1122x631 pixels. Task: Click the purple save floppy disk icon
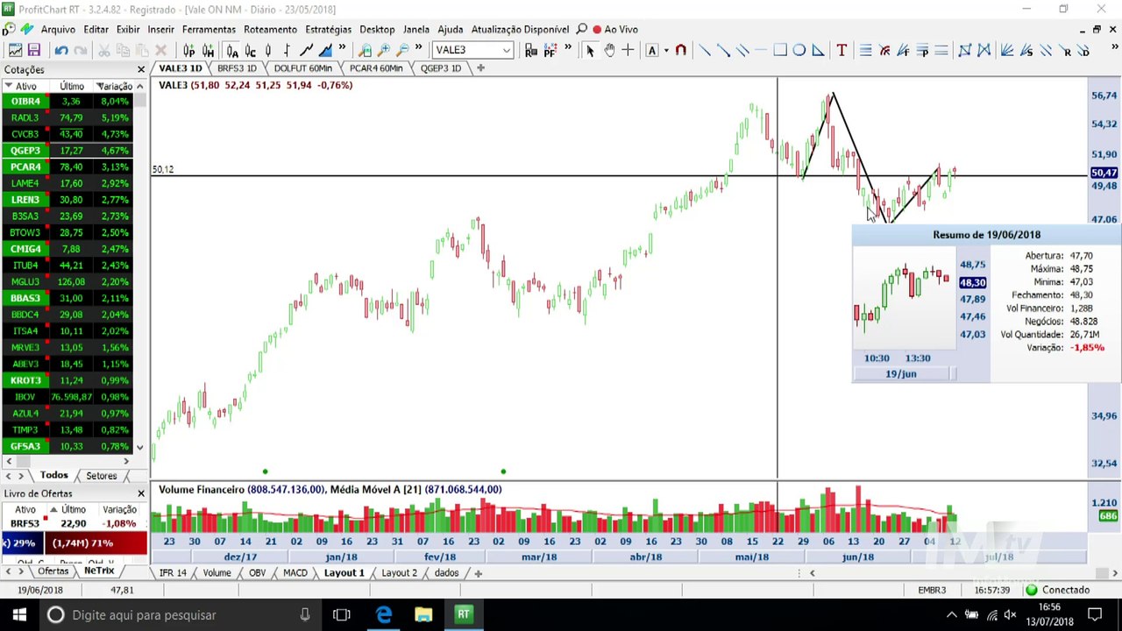pyautogui.click(x=34, y=50)
